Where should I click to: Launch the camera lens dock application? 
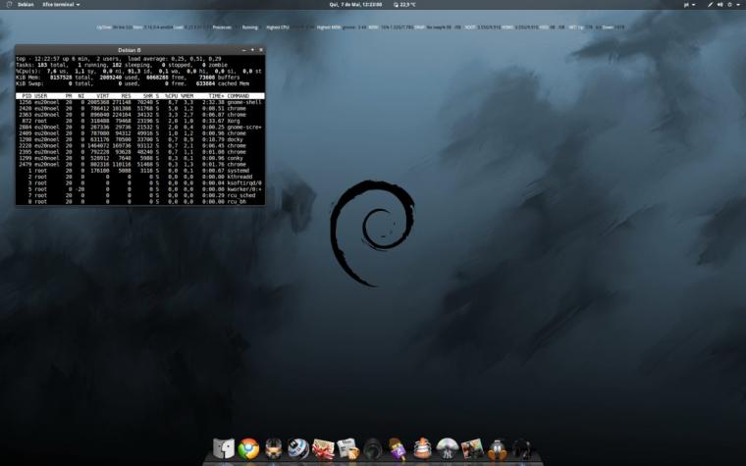point(373,449)
